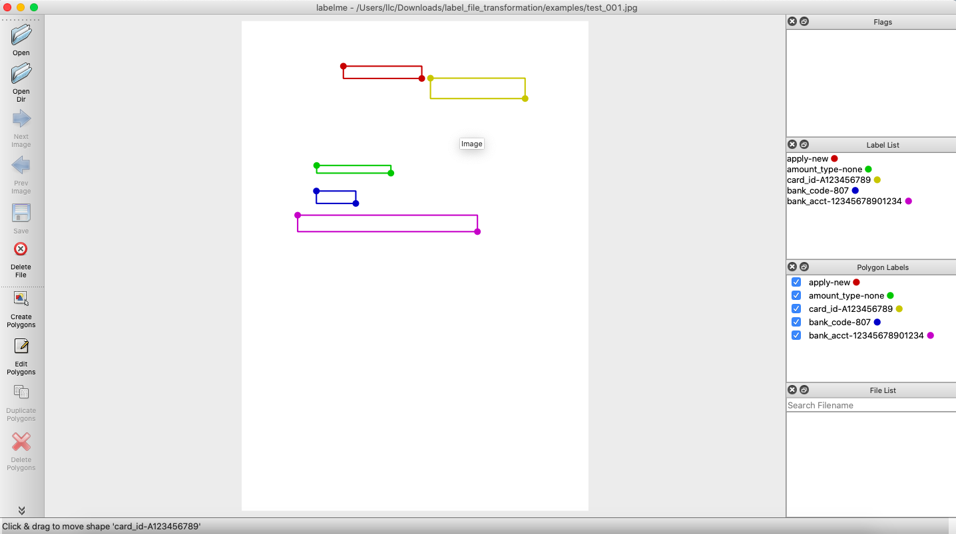Select amount_type-none in Label List
The image size is (956, 534).
(x=871, y=170)
